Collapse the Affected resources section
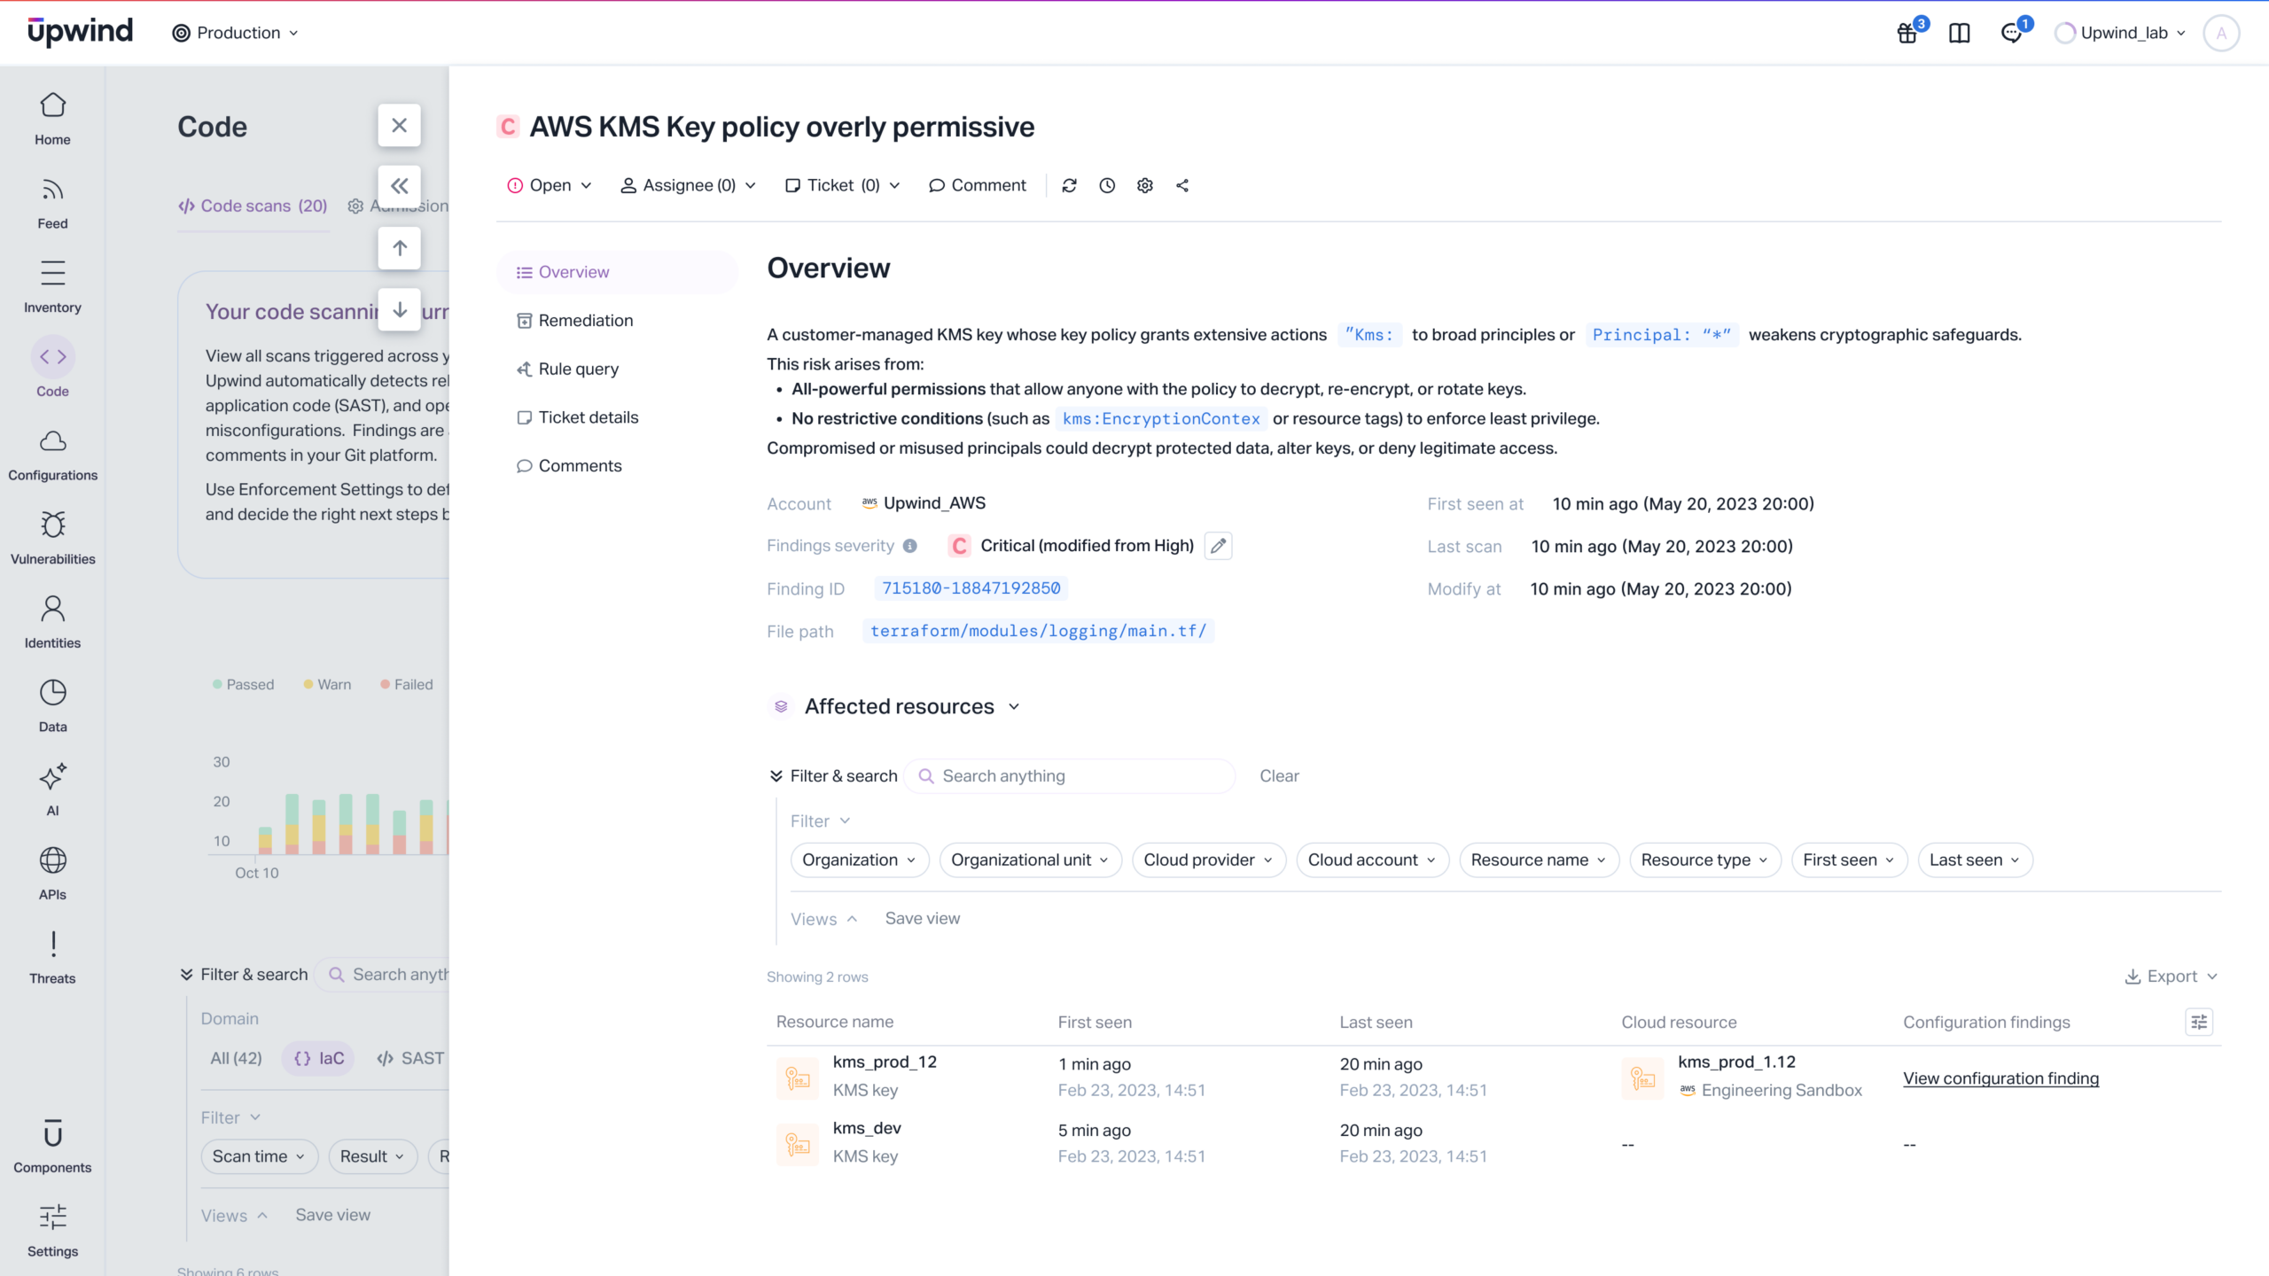Image resolution: width=2269 pixels, height=1276 pixels. click(1014, 706)
